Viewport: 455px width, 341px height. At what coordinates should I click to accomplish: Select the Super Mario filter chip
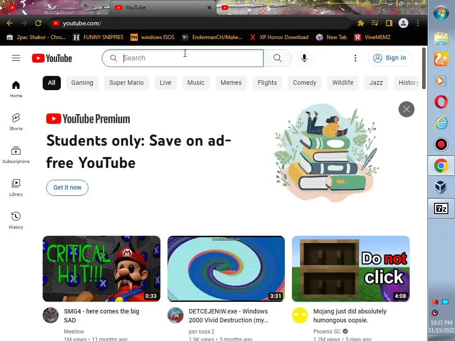[127, 83]
